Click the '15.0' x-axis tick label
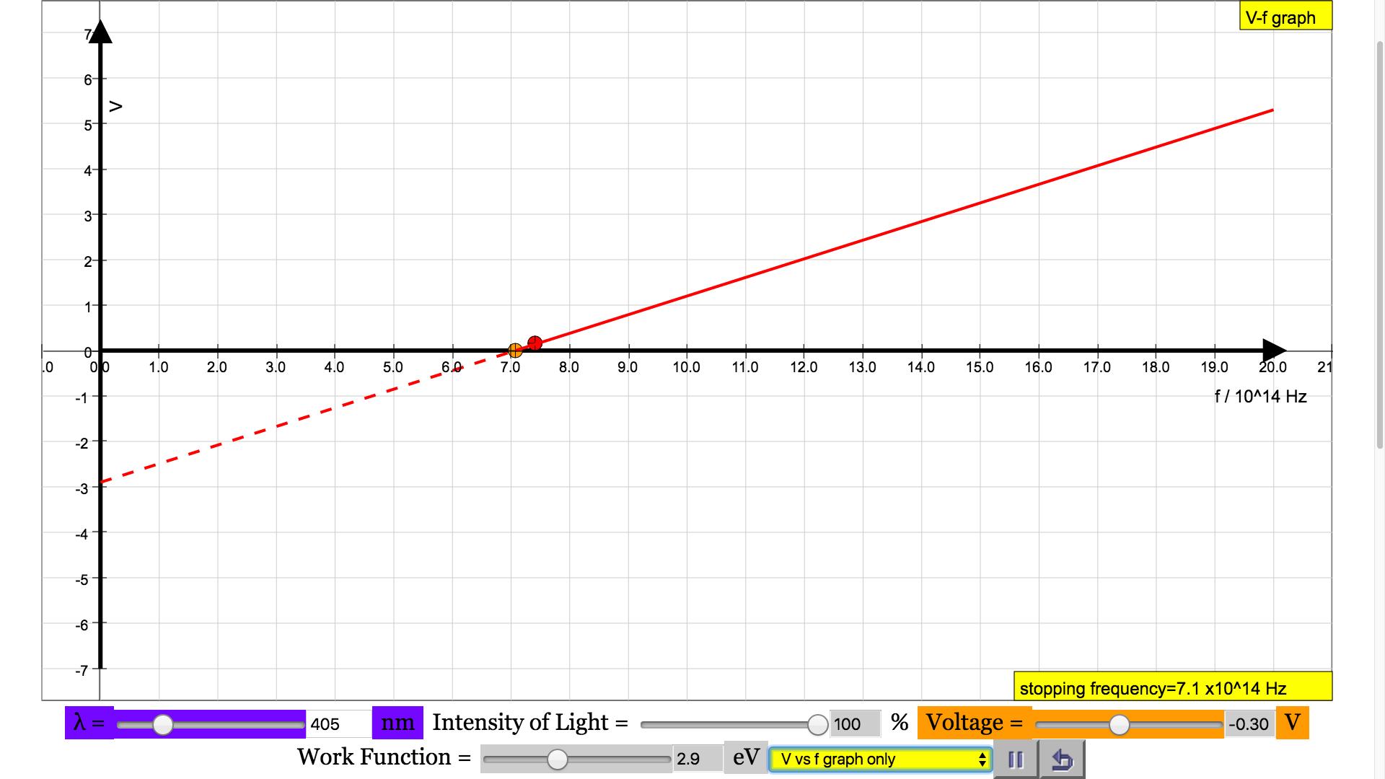 coord(979,367)
